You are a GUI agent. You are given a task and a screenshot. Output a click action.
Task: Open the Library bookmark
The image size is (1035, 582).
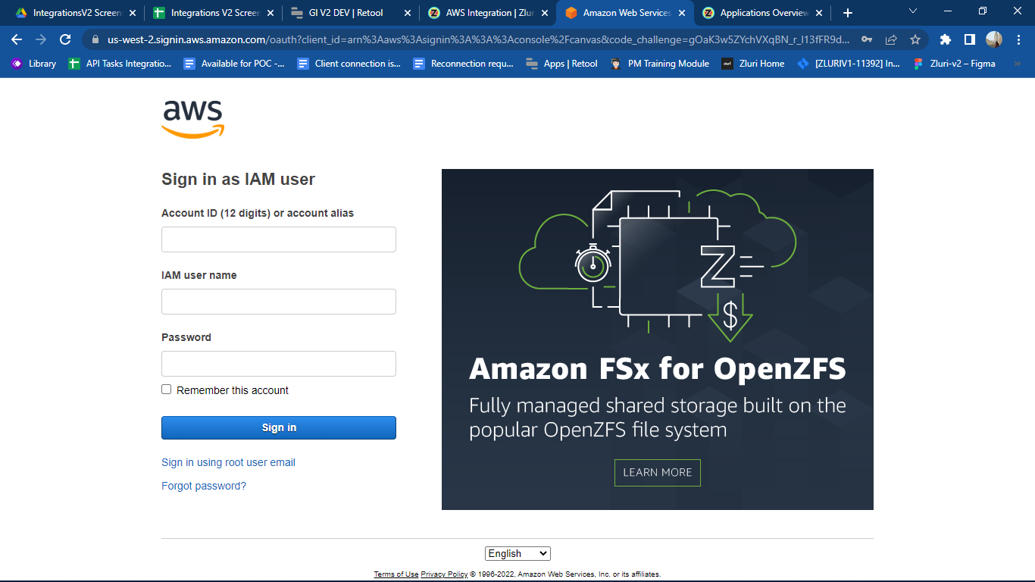click(33, 64)
